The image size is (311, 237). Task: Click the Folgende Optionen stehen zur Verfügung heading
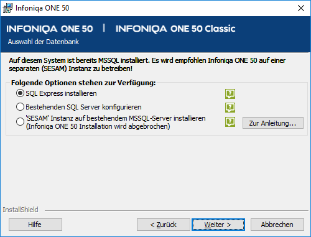[x=83, y=83]
